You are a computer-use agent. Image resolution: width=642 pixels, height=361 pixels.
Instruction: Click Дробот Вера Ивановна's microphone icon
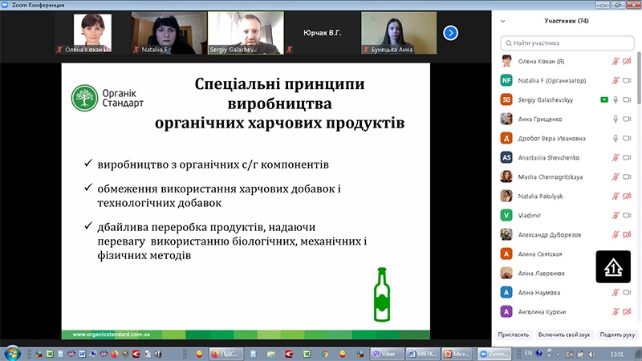[616, 138]
